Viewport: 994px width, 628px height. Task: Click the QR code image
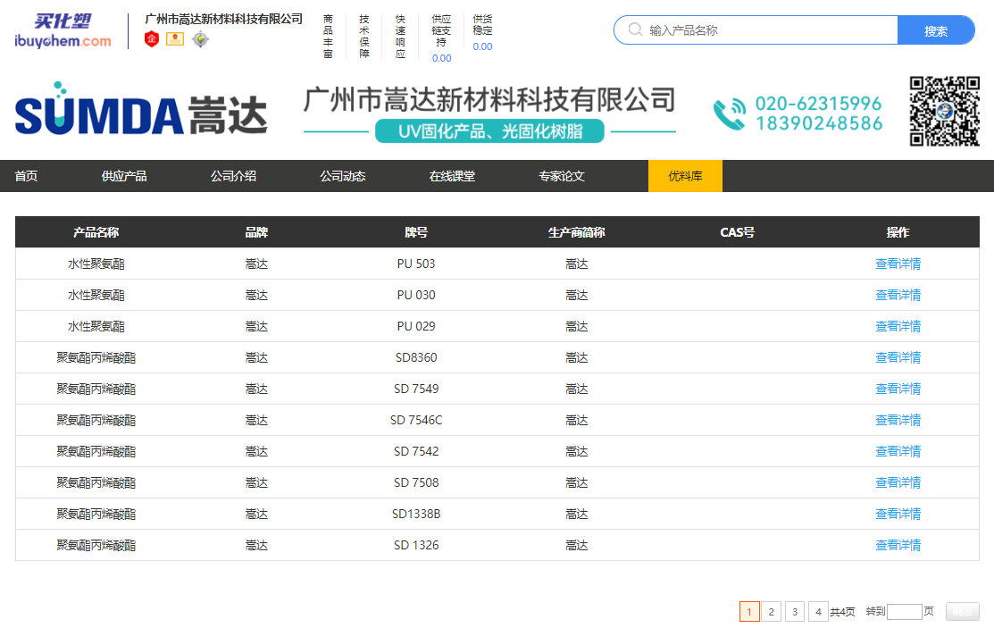click(x=945, y=111)
